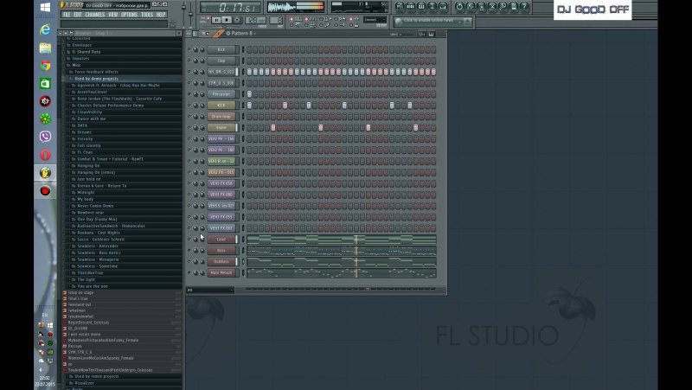Open the piano roll view icon
The image size is (692, 390).
click(421, 6)
